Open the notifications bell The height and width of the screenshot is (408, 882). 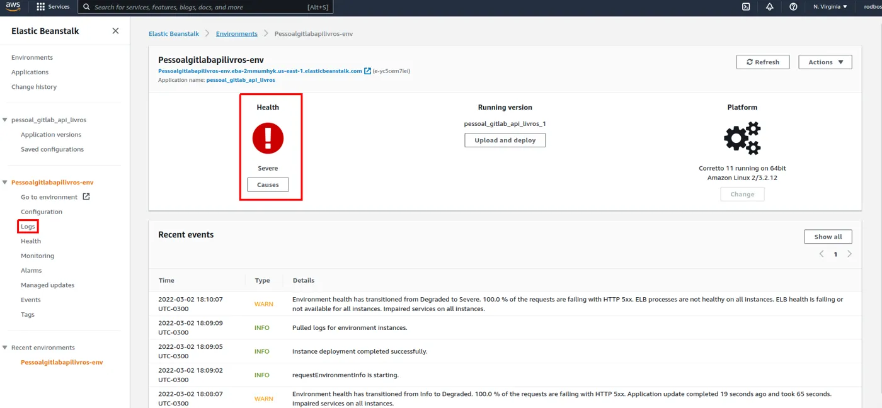[769, 7]
